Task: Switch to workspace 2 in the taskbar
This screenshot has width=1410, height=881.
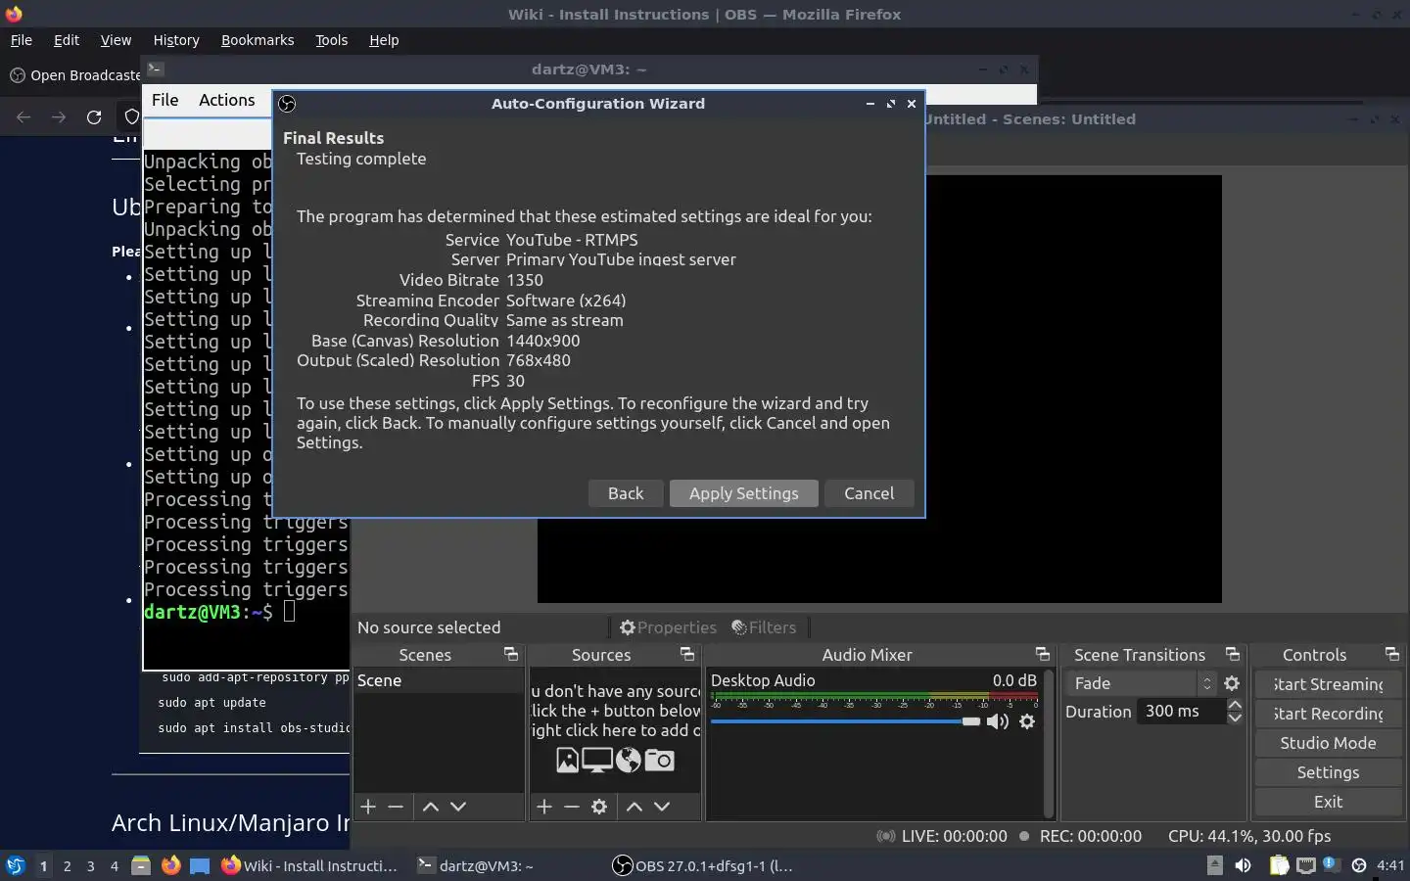Action: [x=67, y=865]
